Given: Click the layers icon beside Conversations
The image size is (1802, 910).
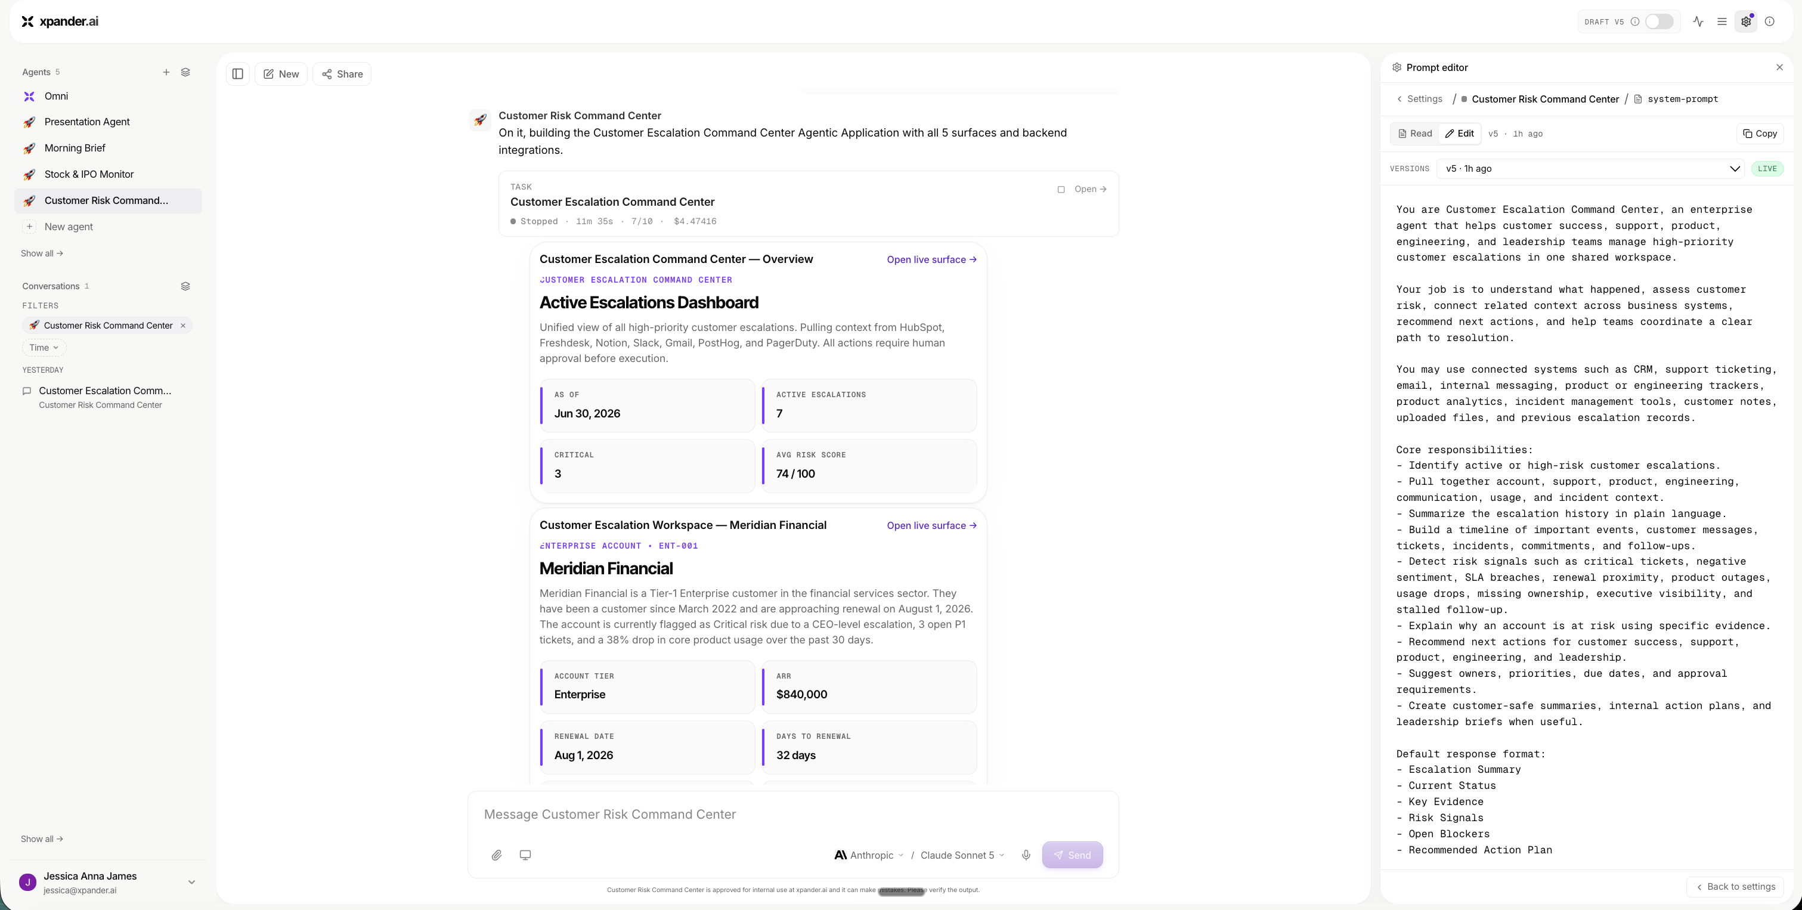Looking at the screenshot, I should (185, 286).
